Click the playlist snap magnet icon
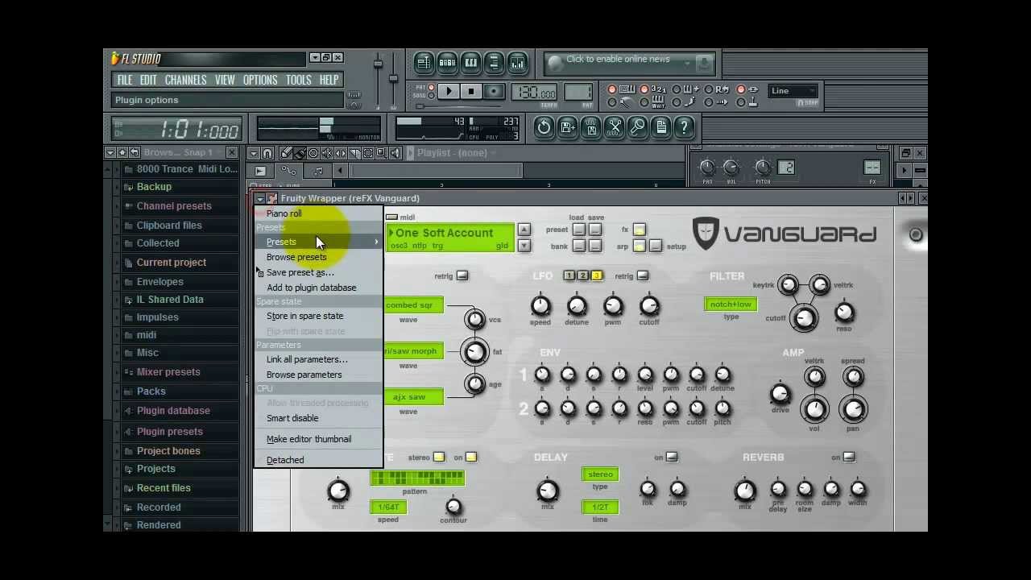 [x=267, y=153]
